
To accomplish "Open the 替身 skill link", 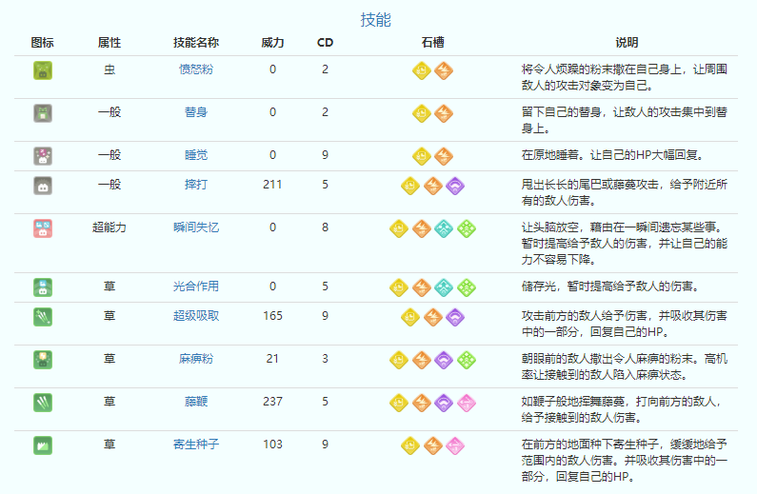I will 196,112.
